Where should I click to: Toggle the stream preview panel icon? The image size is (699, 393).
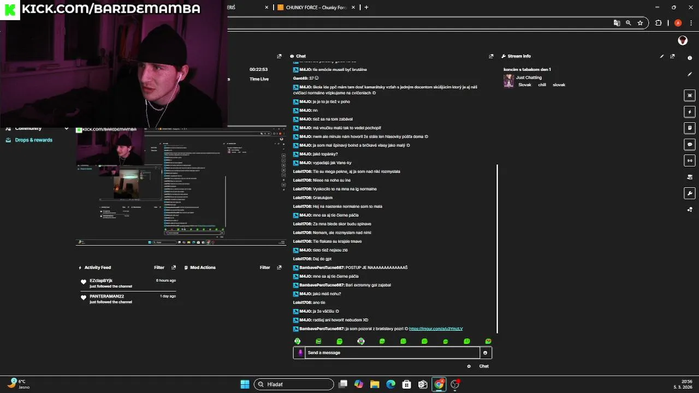(x=690, y=96)
